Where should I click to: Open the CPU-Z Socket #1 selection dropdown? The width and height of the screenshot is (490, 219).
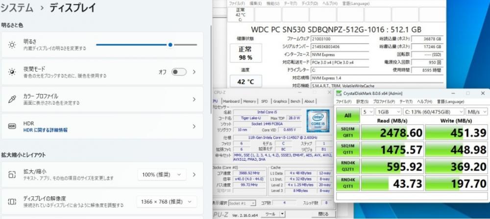pos(242,203)
